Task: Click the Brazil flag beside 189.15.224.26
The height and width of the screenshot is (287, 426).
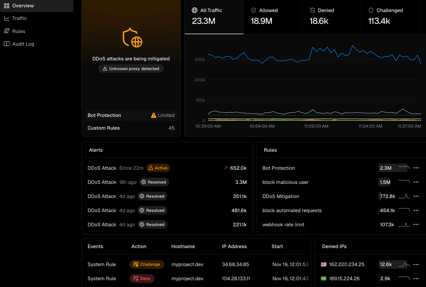Action: click(x=324, y=278)
